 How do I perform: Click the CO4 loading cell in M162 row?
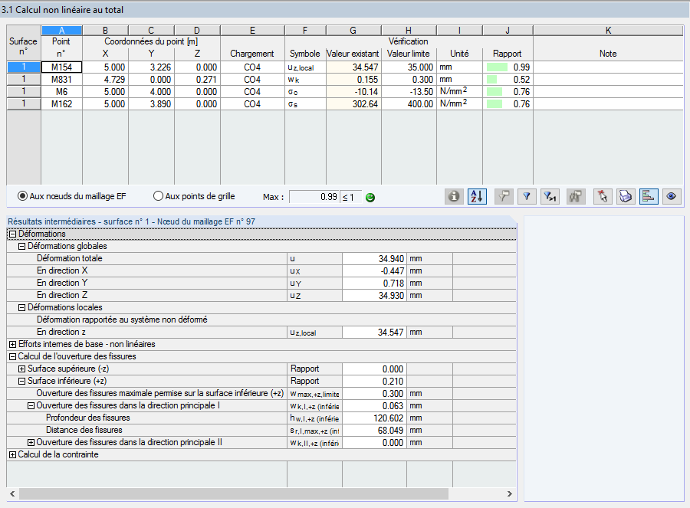[x=252, y=104]
